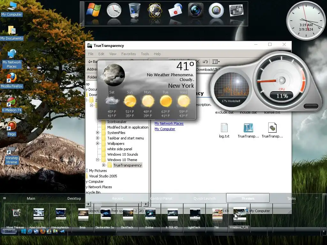
Task: Switch to the Main shelf tab
Action: [31, 198]
